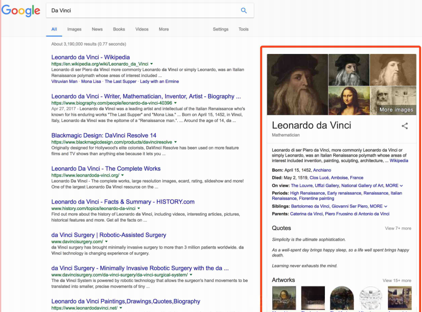Switch to the Images tab

(74, 29)
